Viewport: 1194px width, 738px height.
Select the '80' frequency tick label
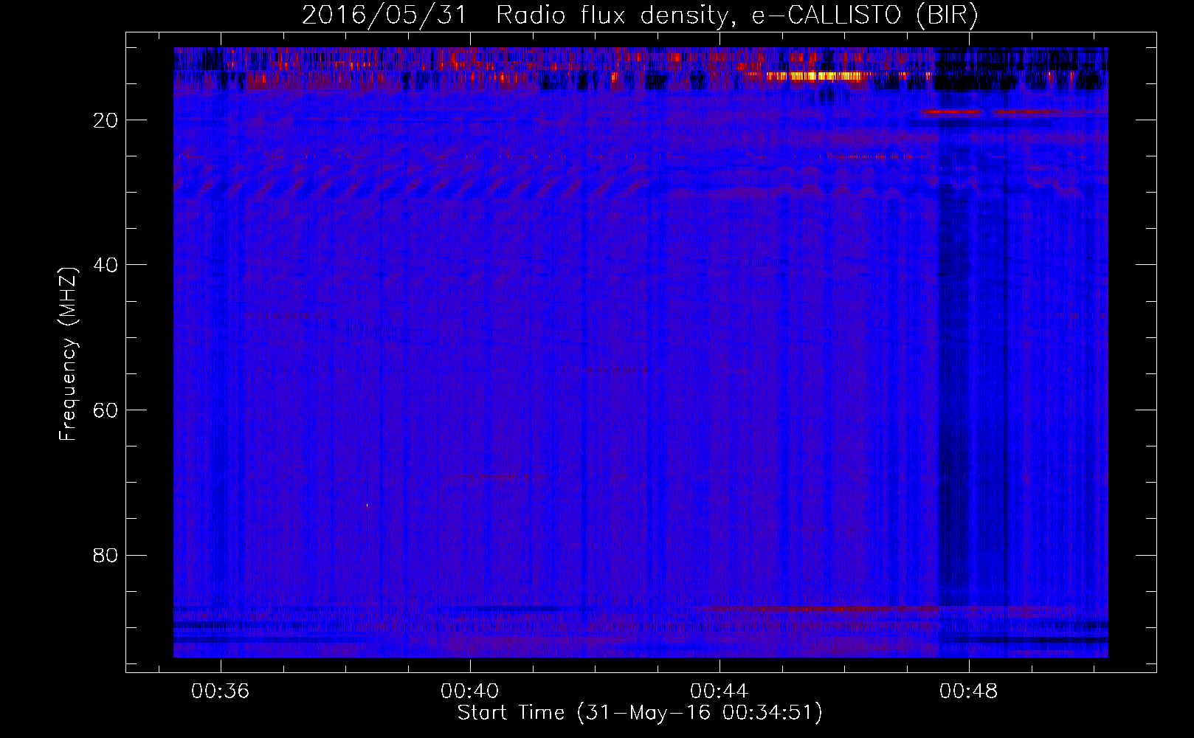[x=106, y=555]
